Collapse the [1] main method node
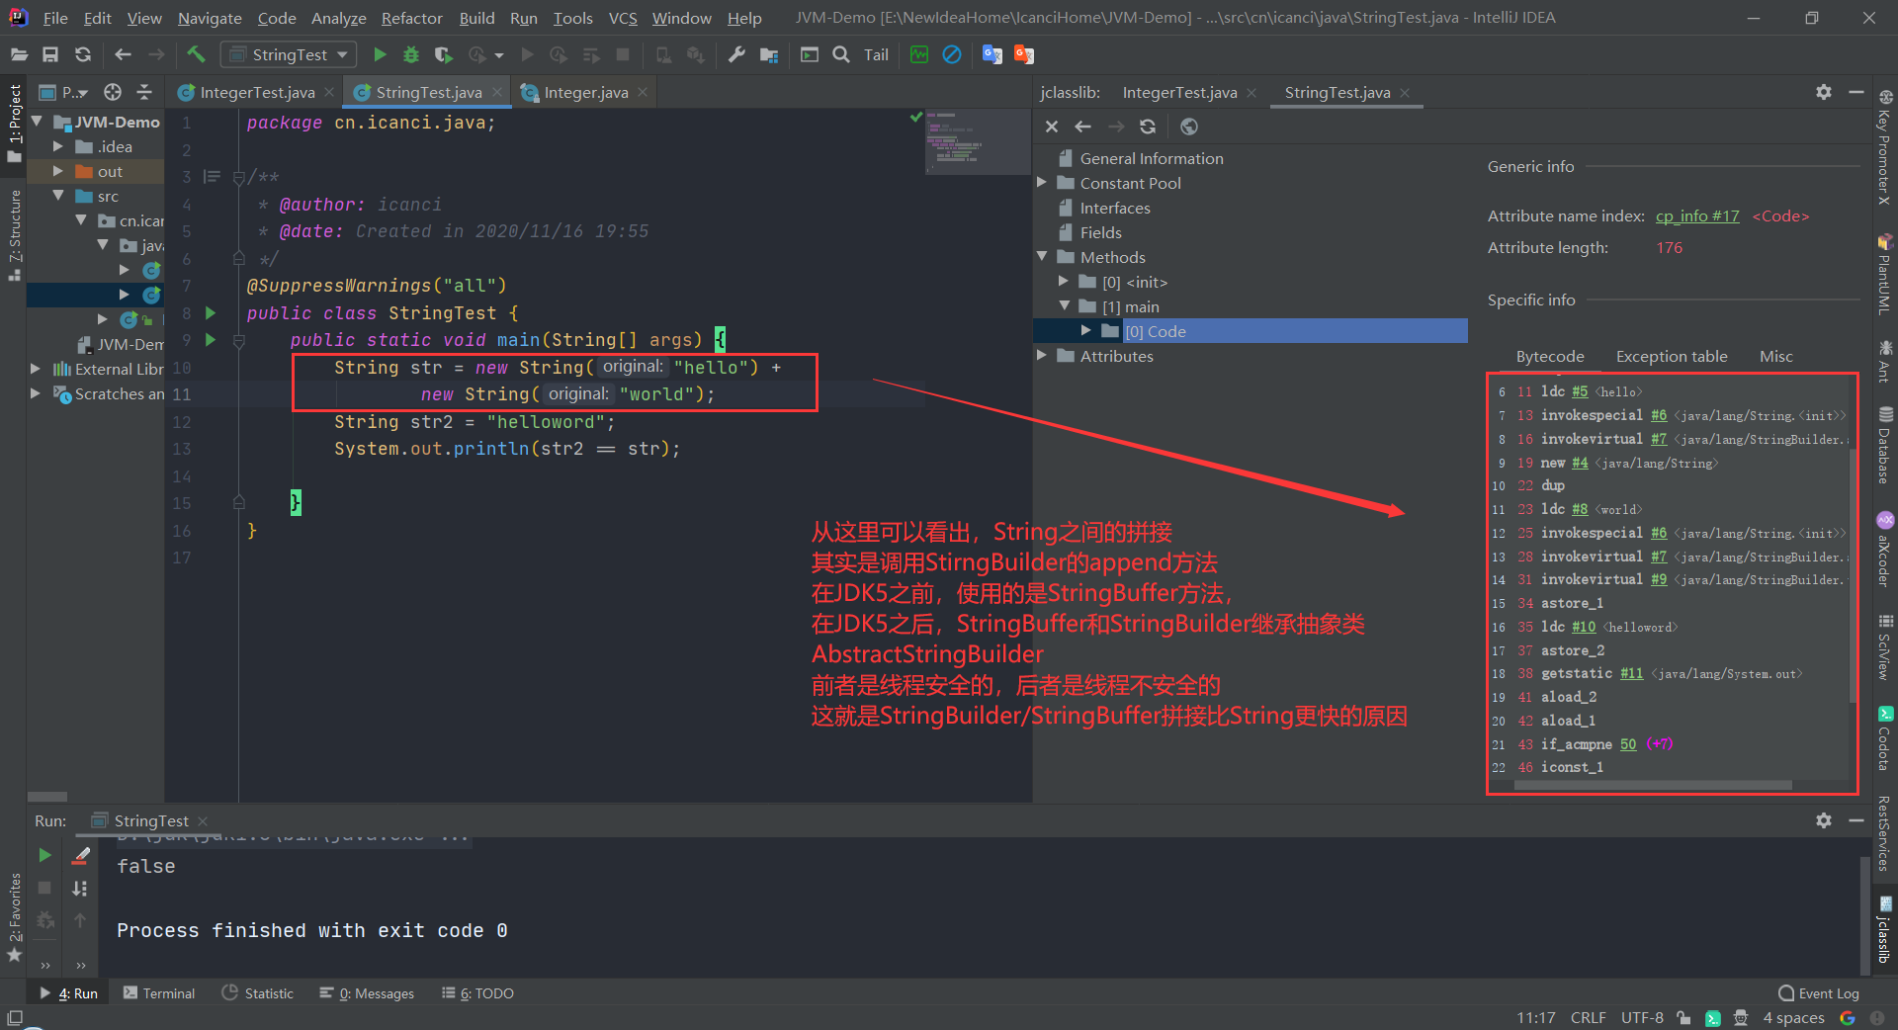Viewport: 1898px width, 1030px height. 1064,306
